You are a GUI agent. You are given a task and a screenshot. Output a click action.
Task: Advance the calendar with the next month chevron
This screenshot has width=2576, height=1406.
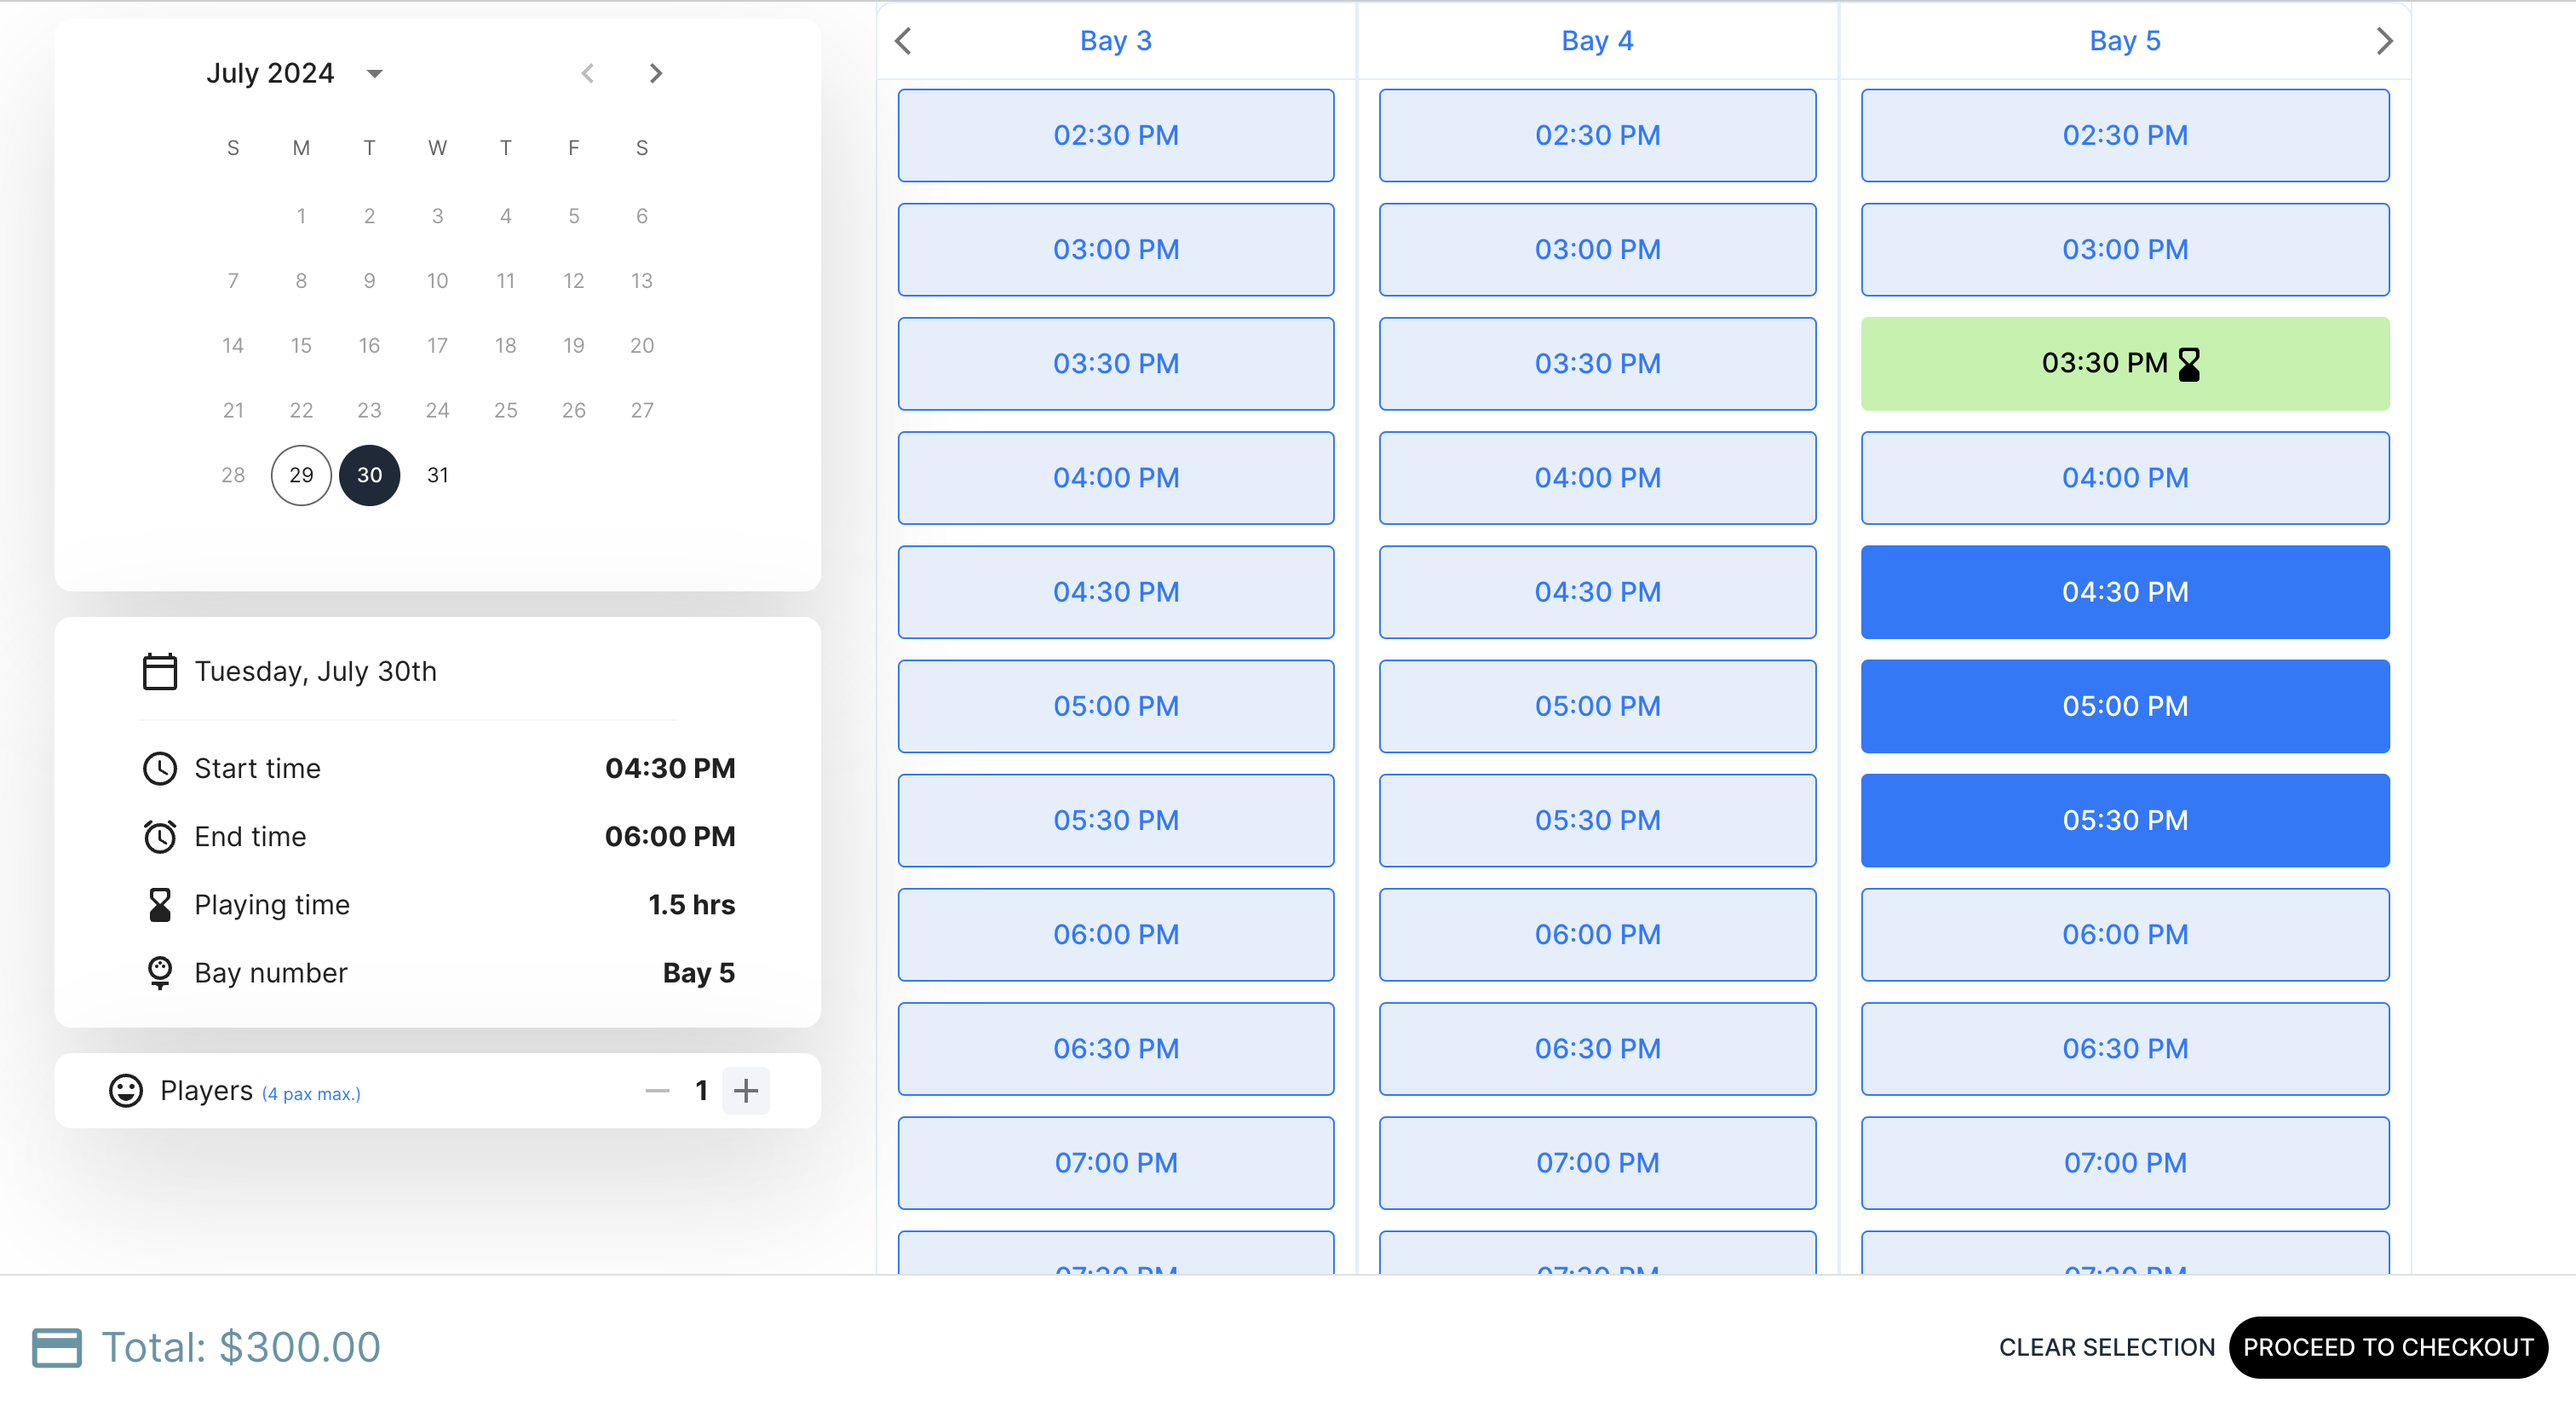coord(656,73)
